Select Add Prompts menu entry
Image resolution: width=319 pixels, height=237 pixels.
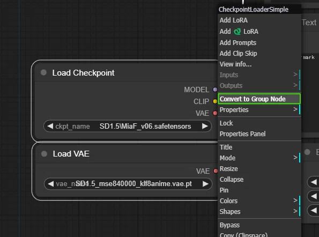pos(259,43)
